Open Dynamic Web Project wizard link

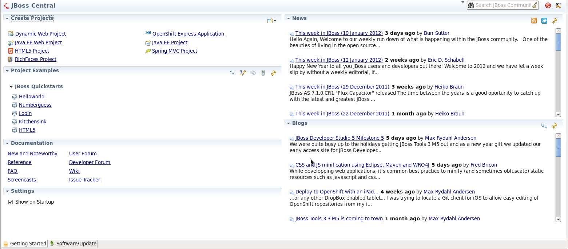point(41,34)
